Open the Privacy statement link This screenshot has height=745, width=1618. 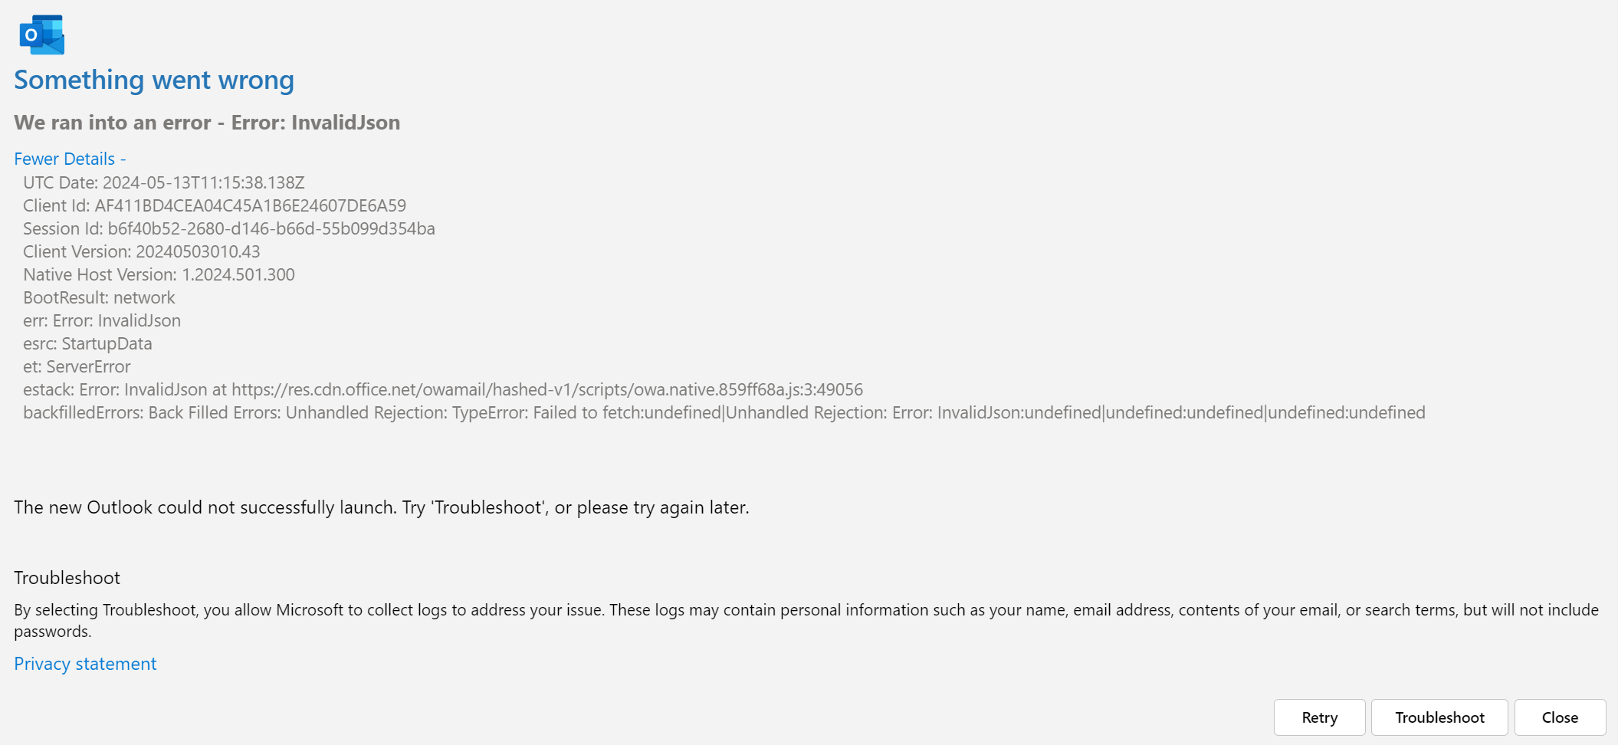click(x=85, y=664)
